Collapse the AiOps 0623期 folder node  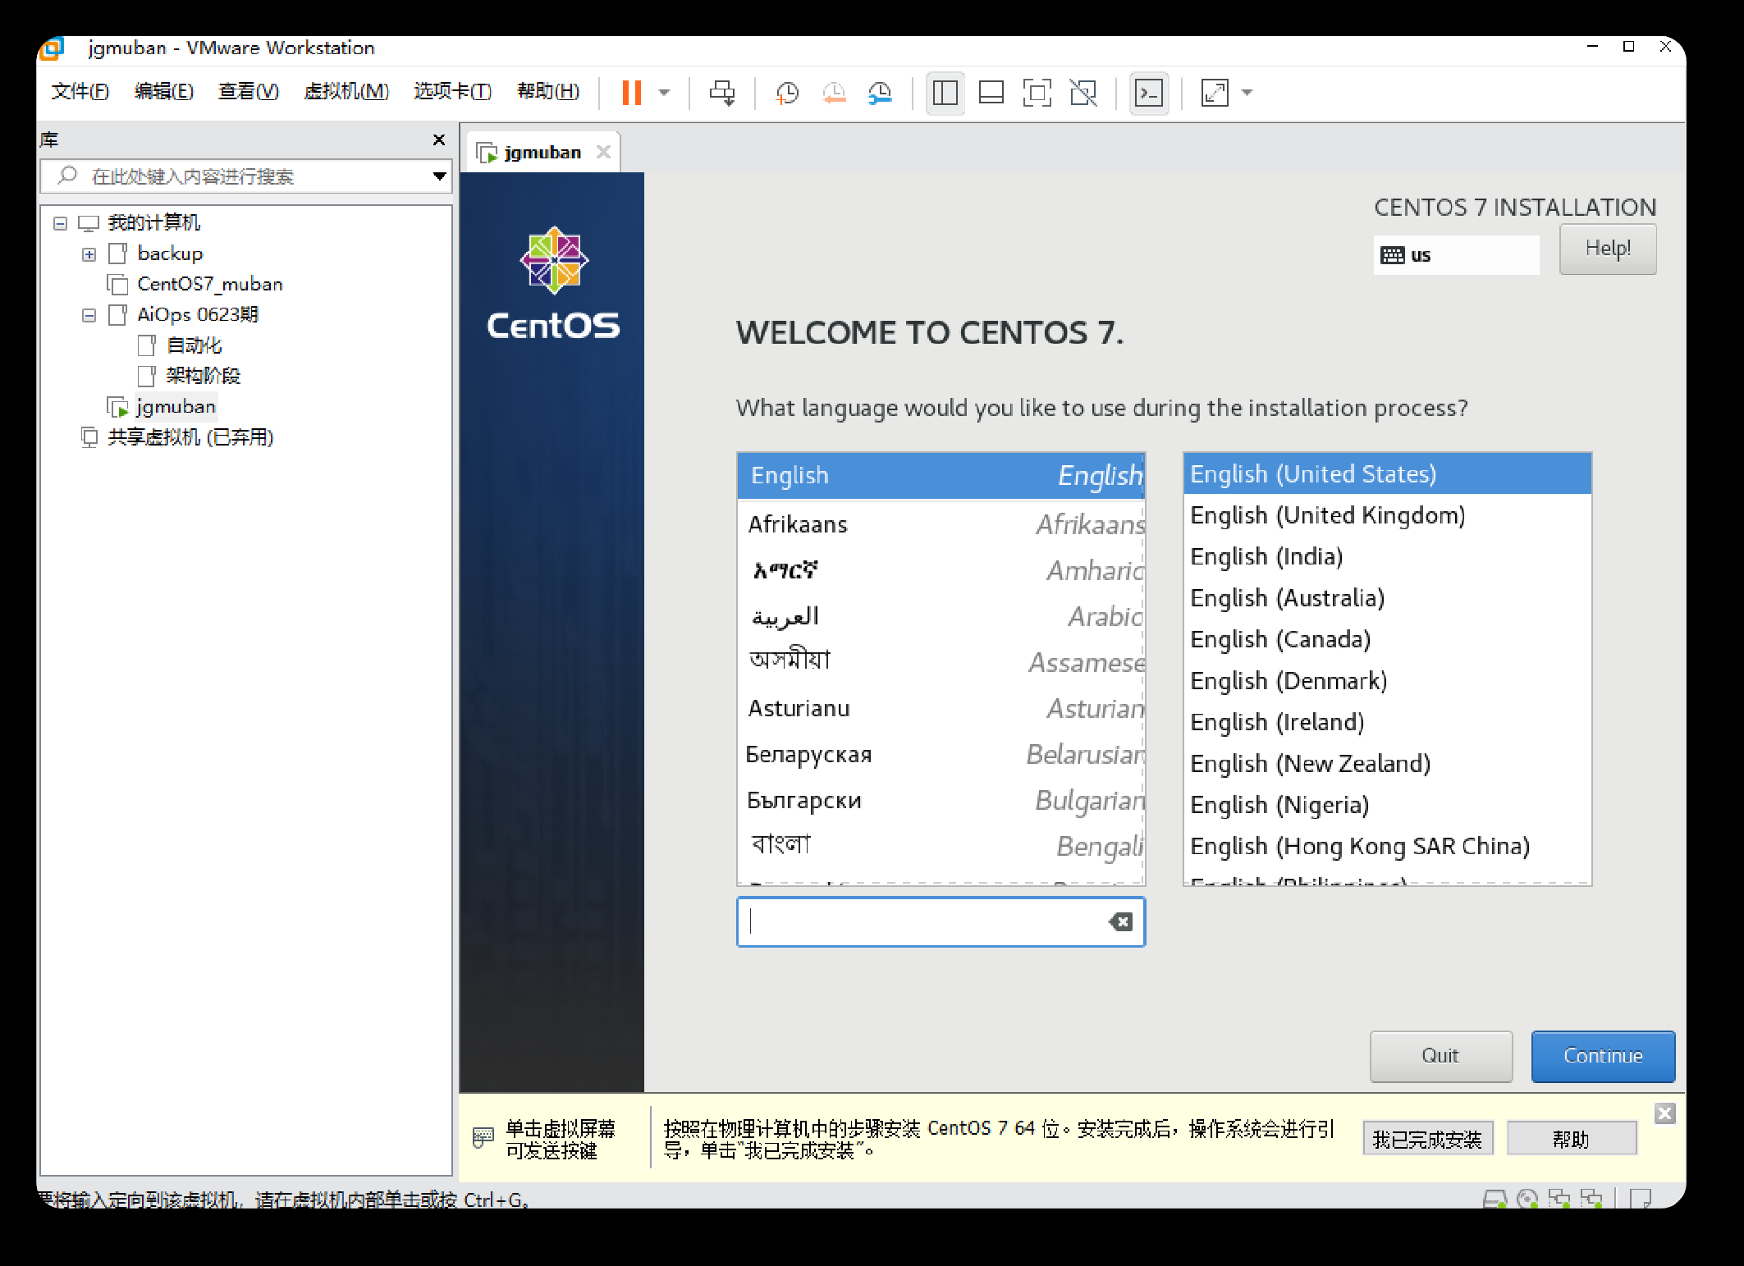89,315
